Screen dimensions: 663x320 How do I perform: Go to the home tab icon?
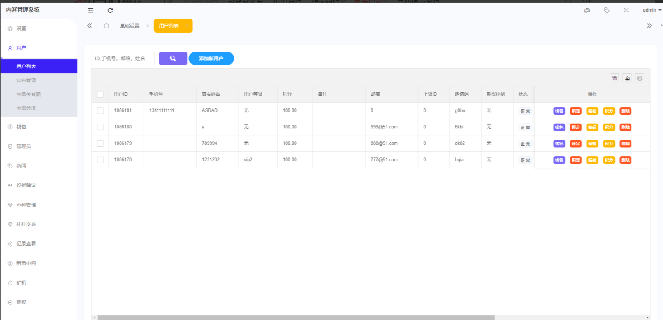106,26
